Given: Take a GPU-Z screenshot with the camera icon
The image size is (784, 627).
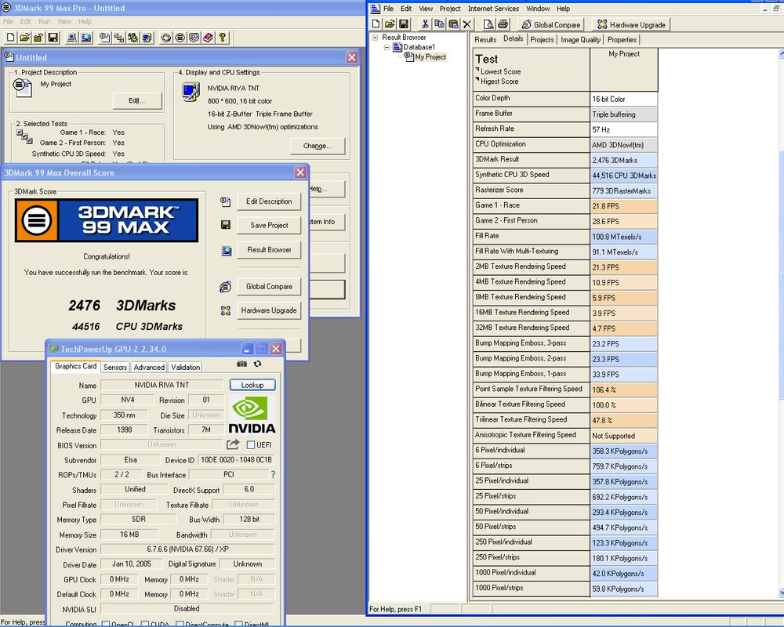Looking at the screenshot, I should click(x=242, y=364).
